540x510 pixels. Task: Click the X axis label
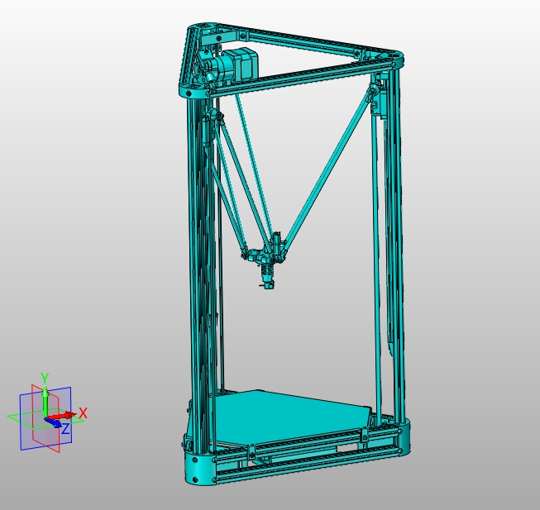pyautogui.click(x=83, y=412)
